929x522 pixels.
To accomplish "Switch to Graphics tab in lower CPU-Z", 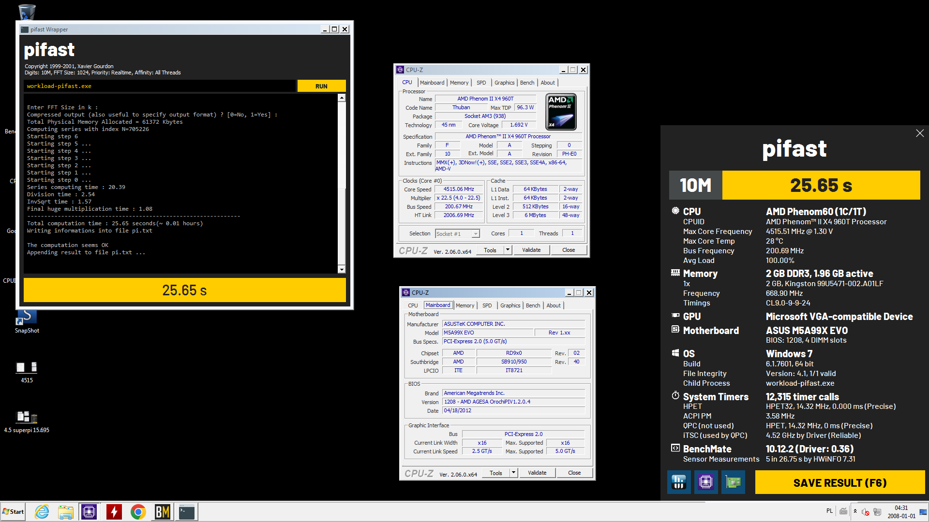I will point(510,305).
